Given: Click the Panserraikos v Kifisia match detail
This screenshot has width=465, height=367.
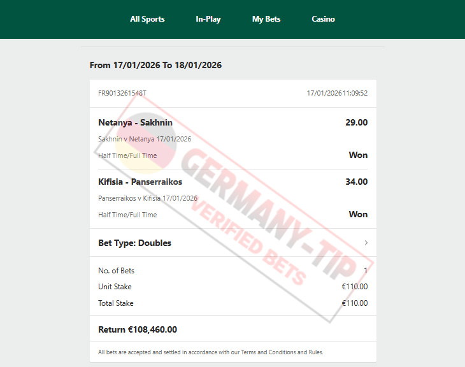Looking at the screenshot, I should tap(147, 198).
